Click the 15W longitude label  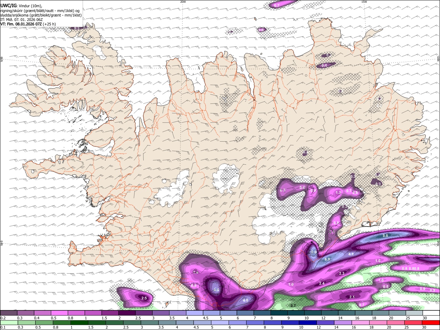[x=364, y=2]
